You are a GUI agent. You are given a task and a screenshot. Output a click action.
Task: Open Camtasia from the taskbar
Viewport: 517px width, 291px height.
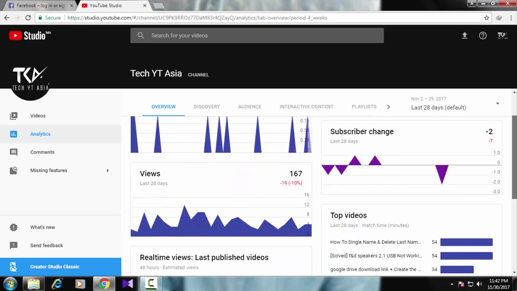point(151,284)
